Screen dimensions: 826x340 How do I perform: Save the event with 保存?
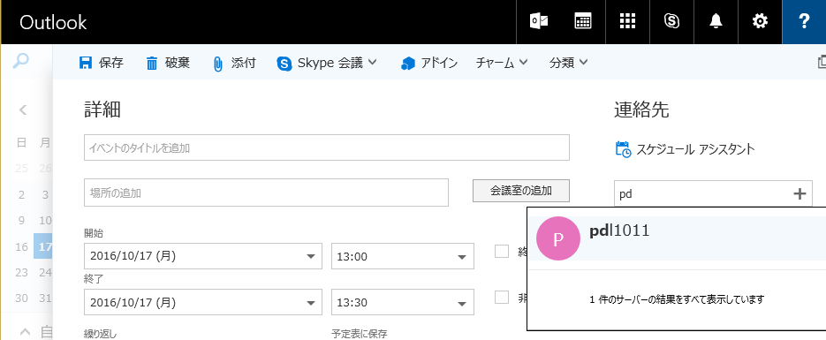click(x=101, y=64)
